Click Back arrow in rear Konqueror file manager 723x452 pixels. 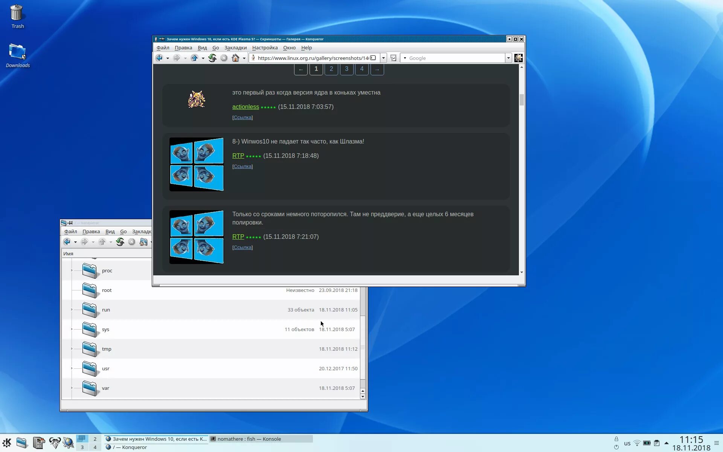pyautogui.click(x=67, y=242)
